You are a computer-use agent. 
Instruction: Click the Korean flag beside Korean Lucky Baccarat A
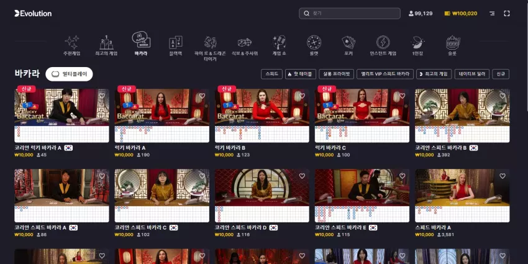pos(68,148)
